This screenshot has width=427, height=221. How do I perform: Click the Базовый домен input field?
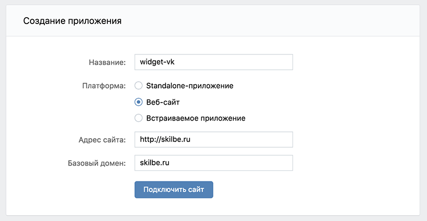(213, 163)
